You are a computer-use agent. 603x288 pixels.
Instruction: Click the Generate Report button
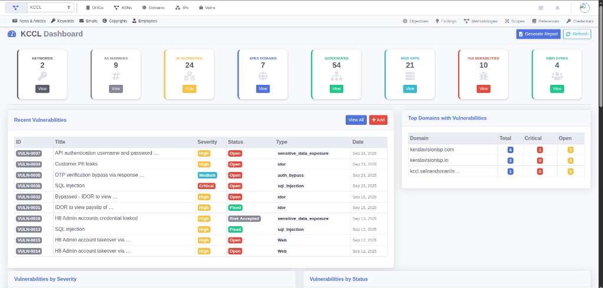(538, 34)
